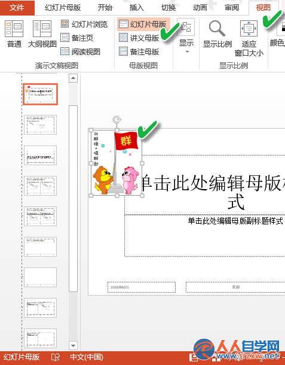
Task: Click the cartoon flag picture on slide
Action: [117, 163]
